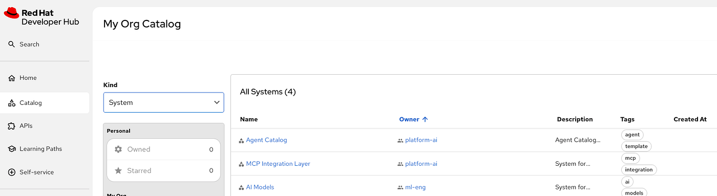The image size is (717, 196).
Task: Filter by Owned entities
Action: tap(163, 149)
